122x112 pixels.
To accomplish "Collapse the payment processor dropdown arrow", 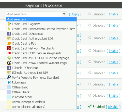I will tap(64, 14).
